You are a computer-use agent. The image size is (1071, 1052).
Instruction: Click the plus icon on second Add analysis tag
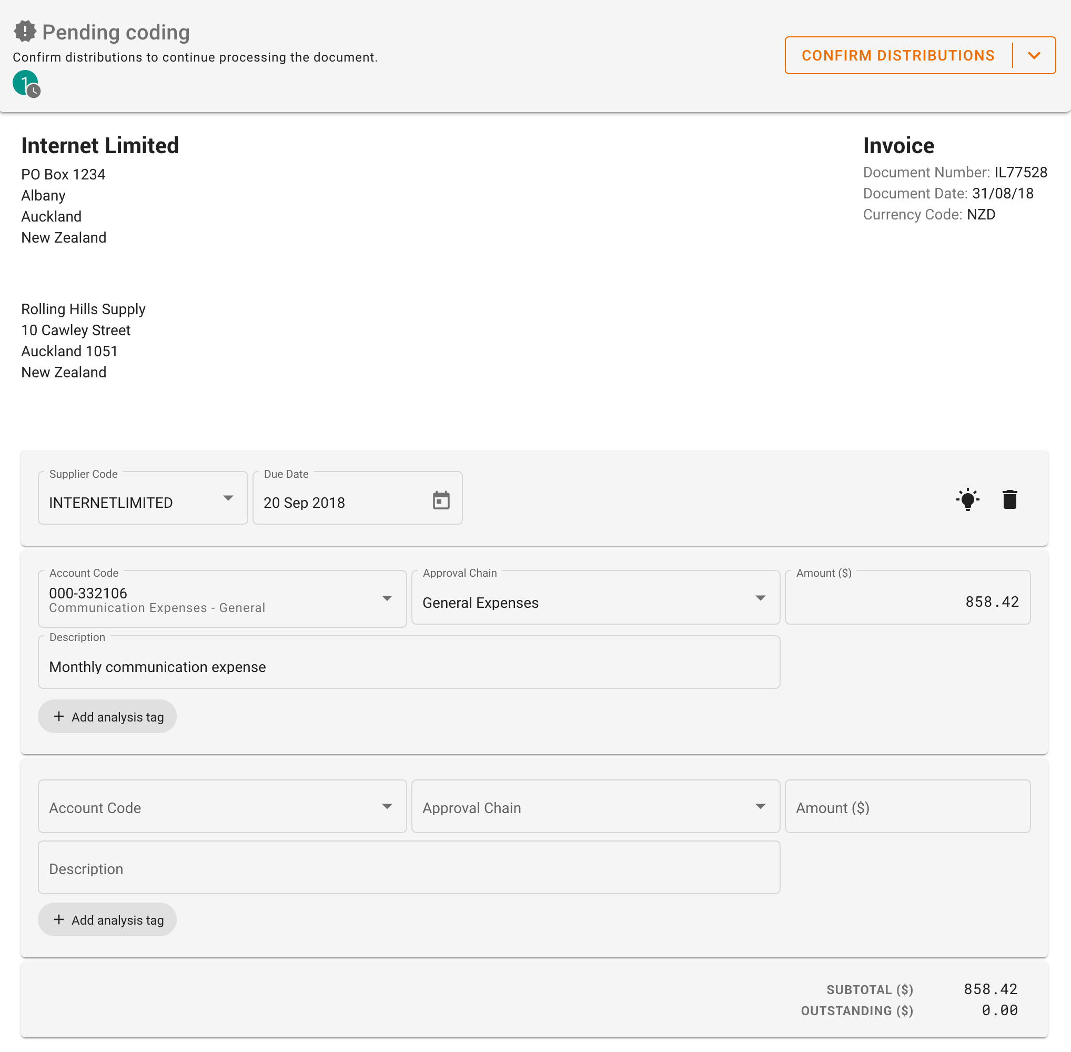click(x=59, y=919)
